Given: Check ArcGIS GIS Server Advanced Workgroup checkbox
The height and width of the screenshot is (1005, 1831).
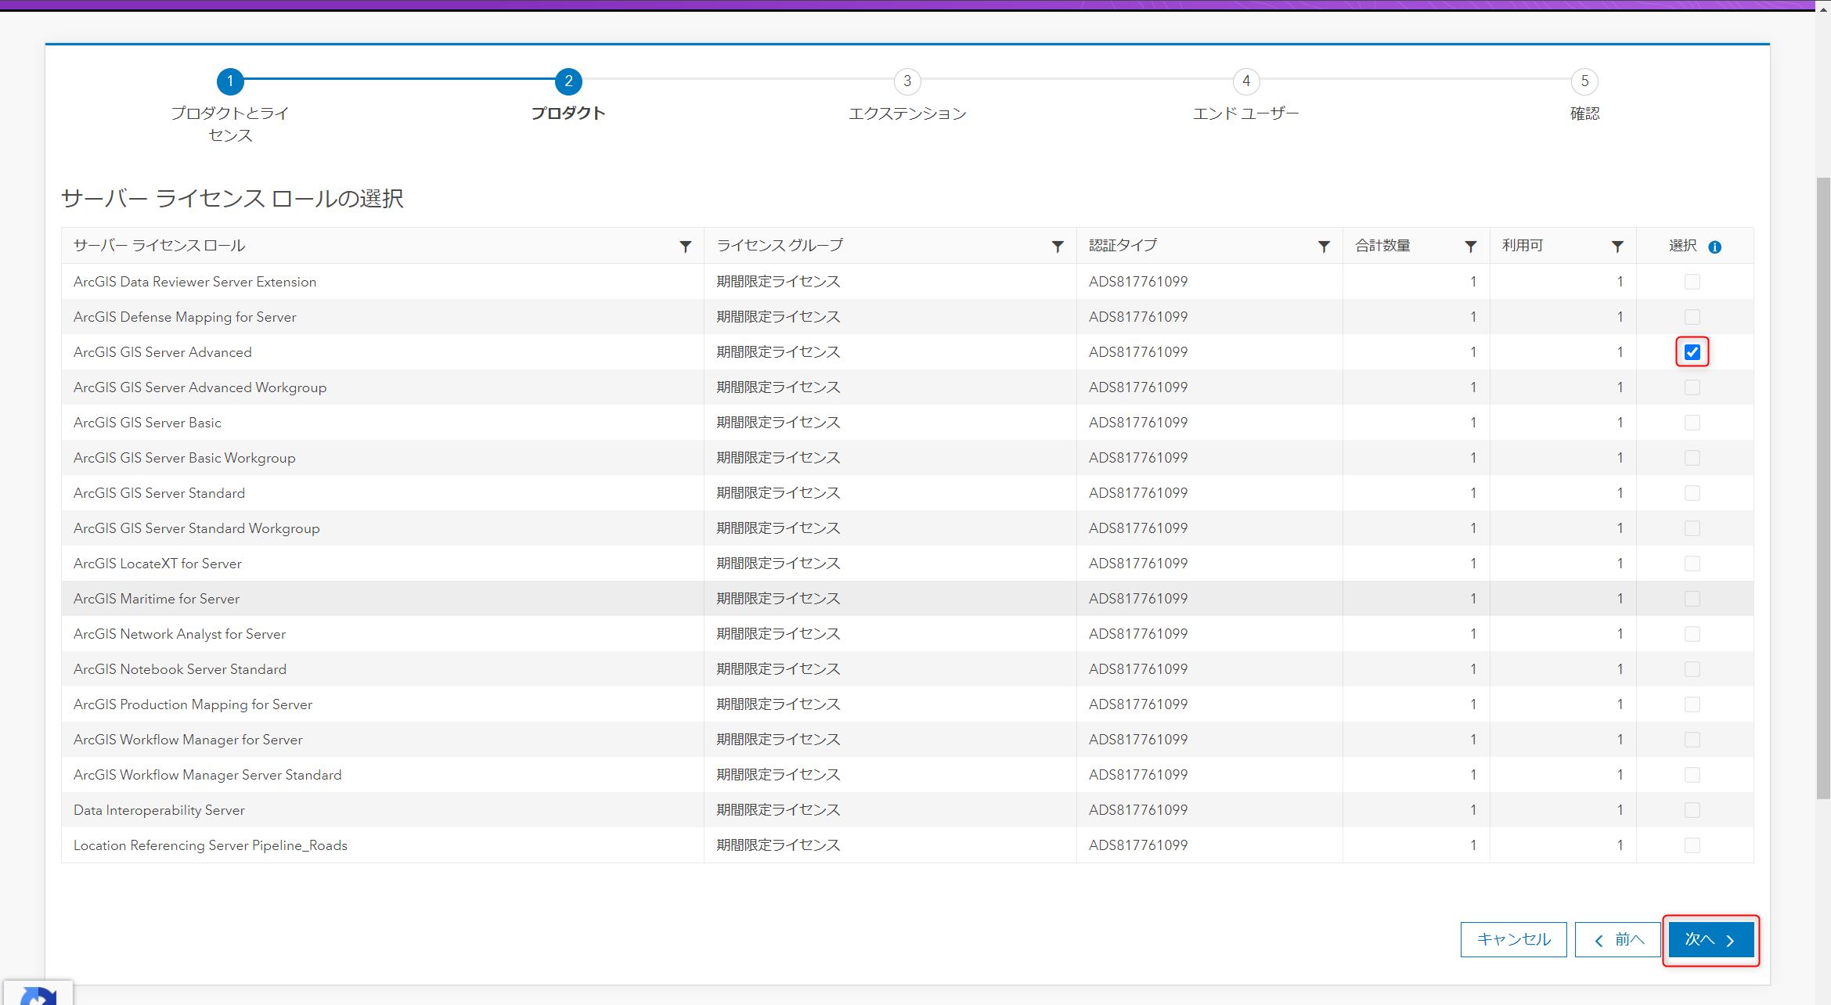Looking at the screenshot, I should 1692,387.
